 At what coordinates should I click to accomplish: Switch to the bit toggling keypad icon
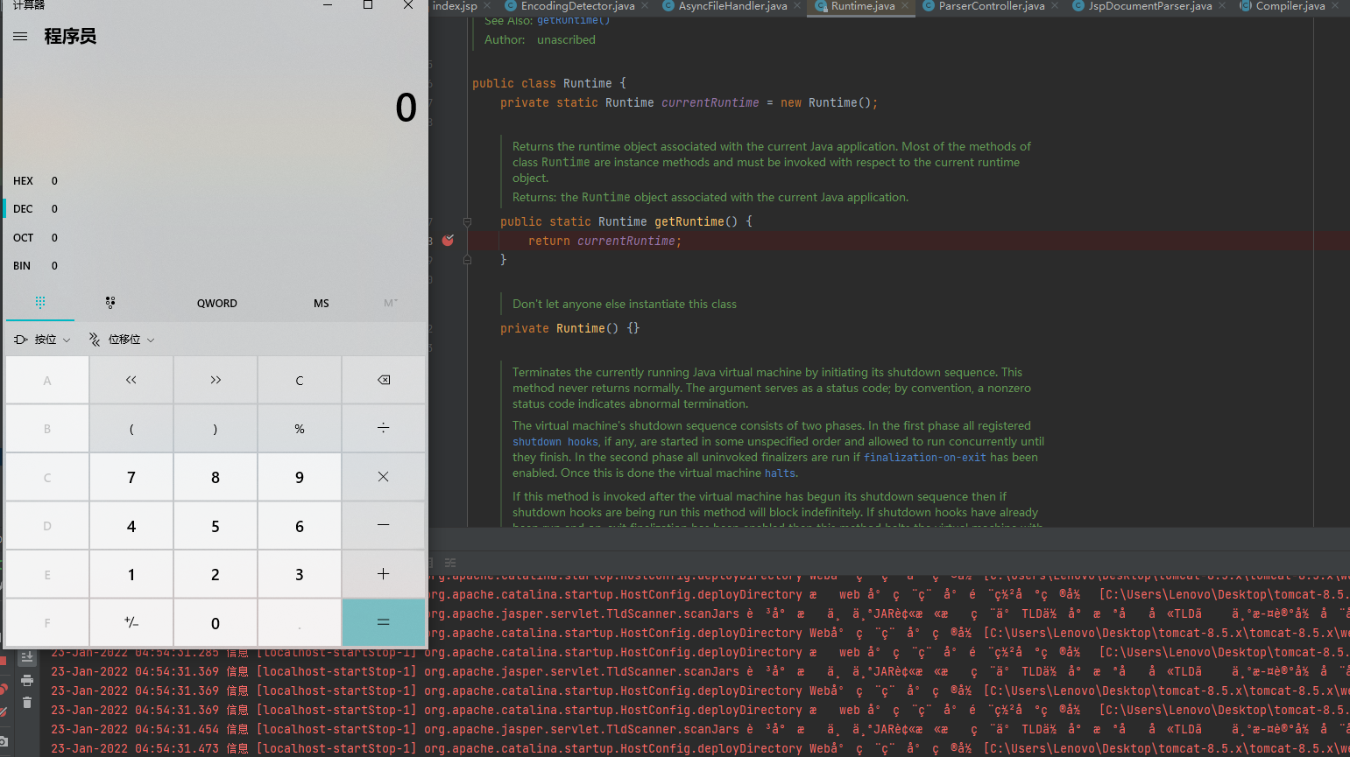coord(110,303)
